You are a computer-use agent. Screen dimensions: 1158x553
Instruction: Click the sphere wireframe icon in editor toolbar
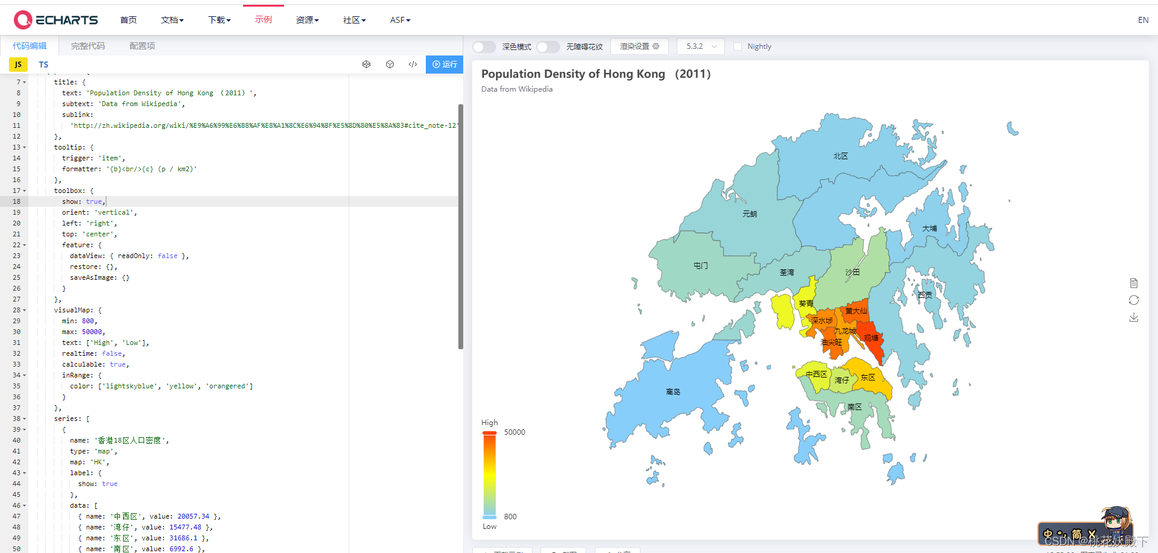click(x=367, y=64)
